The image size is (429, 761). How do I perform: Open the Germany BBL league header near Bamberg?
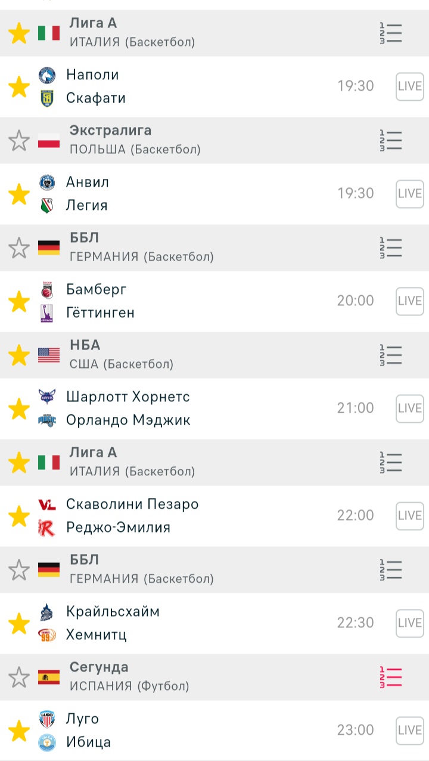[x=179, y=248]
